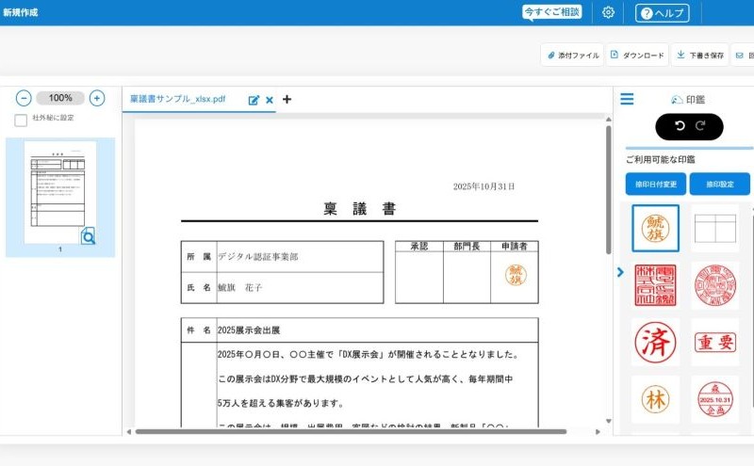The image size is (754, 466).
Task: Click the magnifier icon on page thumbnail
Action: click(x=88, y=236)
